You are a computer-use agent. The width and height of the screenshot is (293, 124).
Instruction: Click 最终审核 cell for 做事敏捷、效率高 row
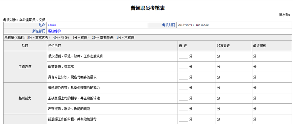[272, 67]
